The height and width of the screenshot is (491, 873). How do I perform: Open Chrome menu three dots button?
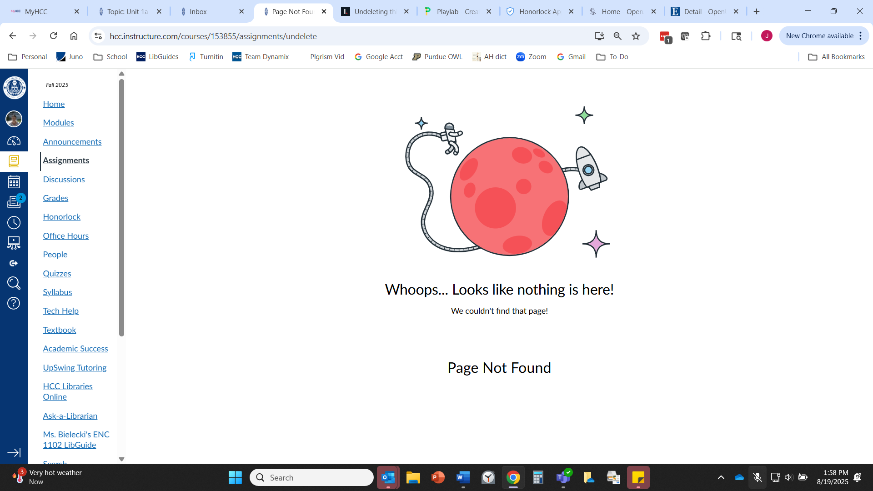pyautogui.click(x=861, y=36)
